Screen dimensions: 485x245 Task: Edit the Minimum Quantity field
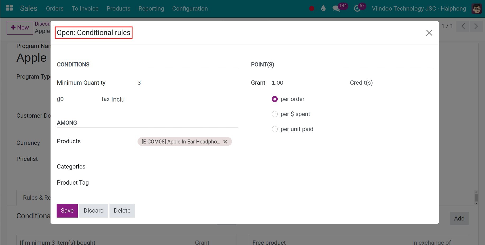point(188,83)
